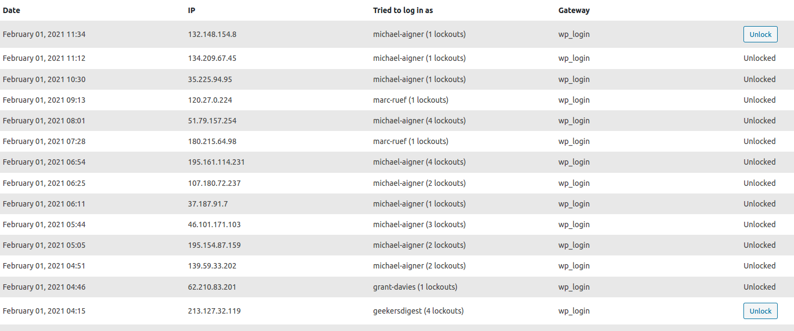Click date February 01, 2021 06:54
The image size is (794, 331).
click(44, 162)
